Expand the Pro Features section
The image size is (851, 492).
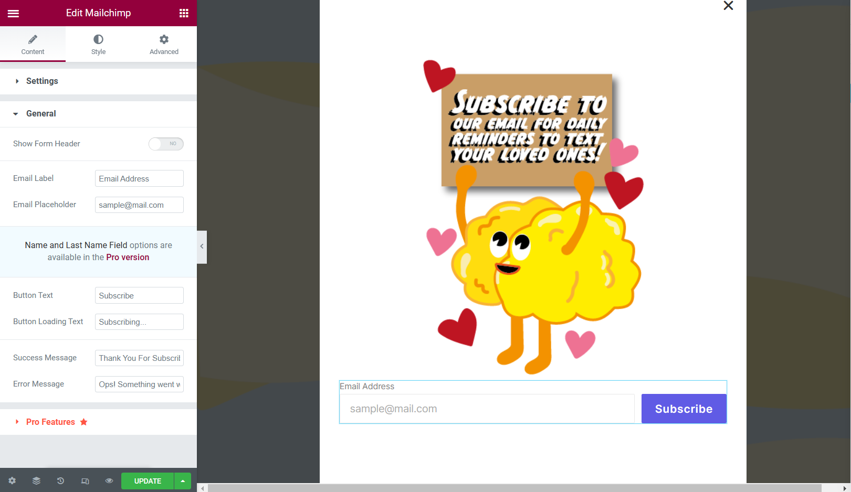point(50,422)
